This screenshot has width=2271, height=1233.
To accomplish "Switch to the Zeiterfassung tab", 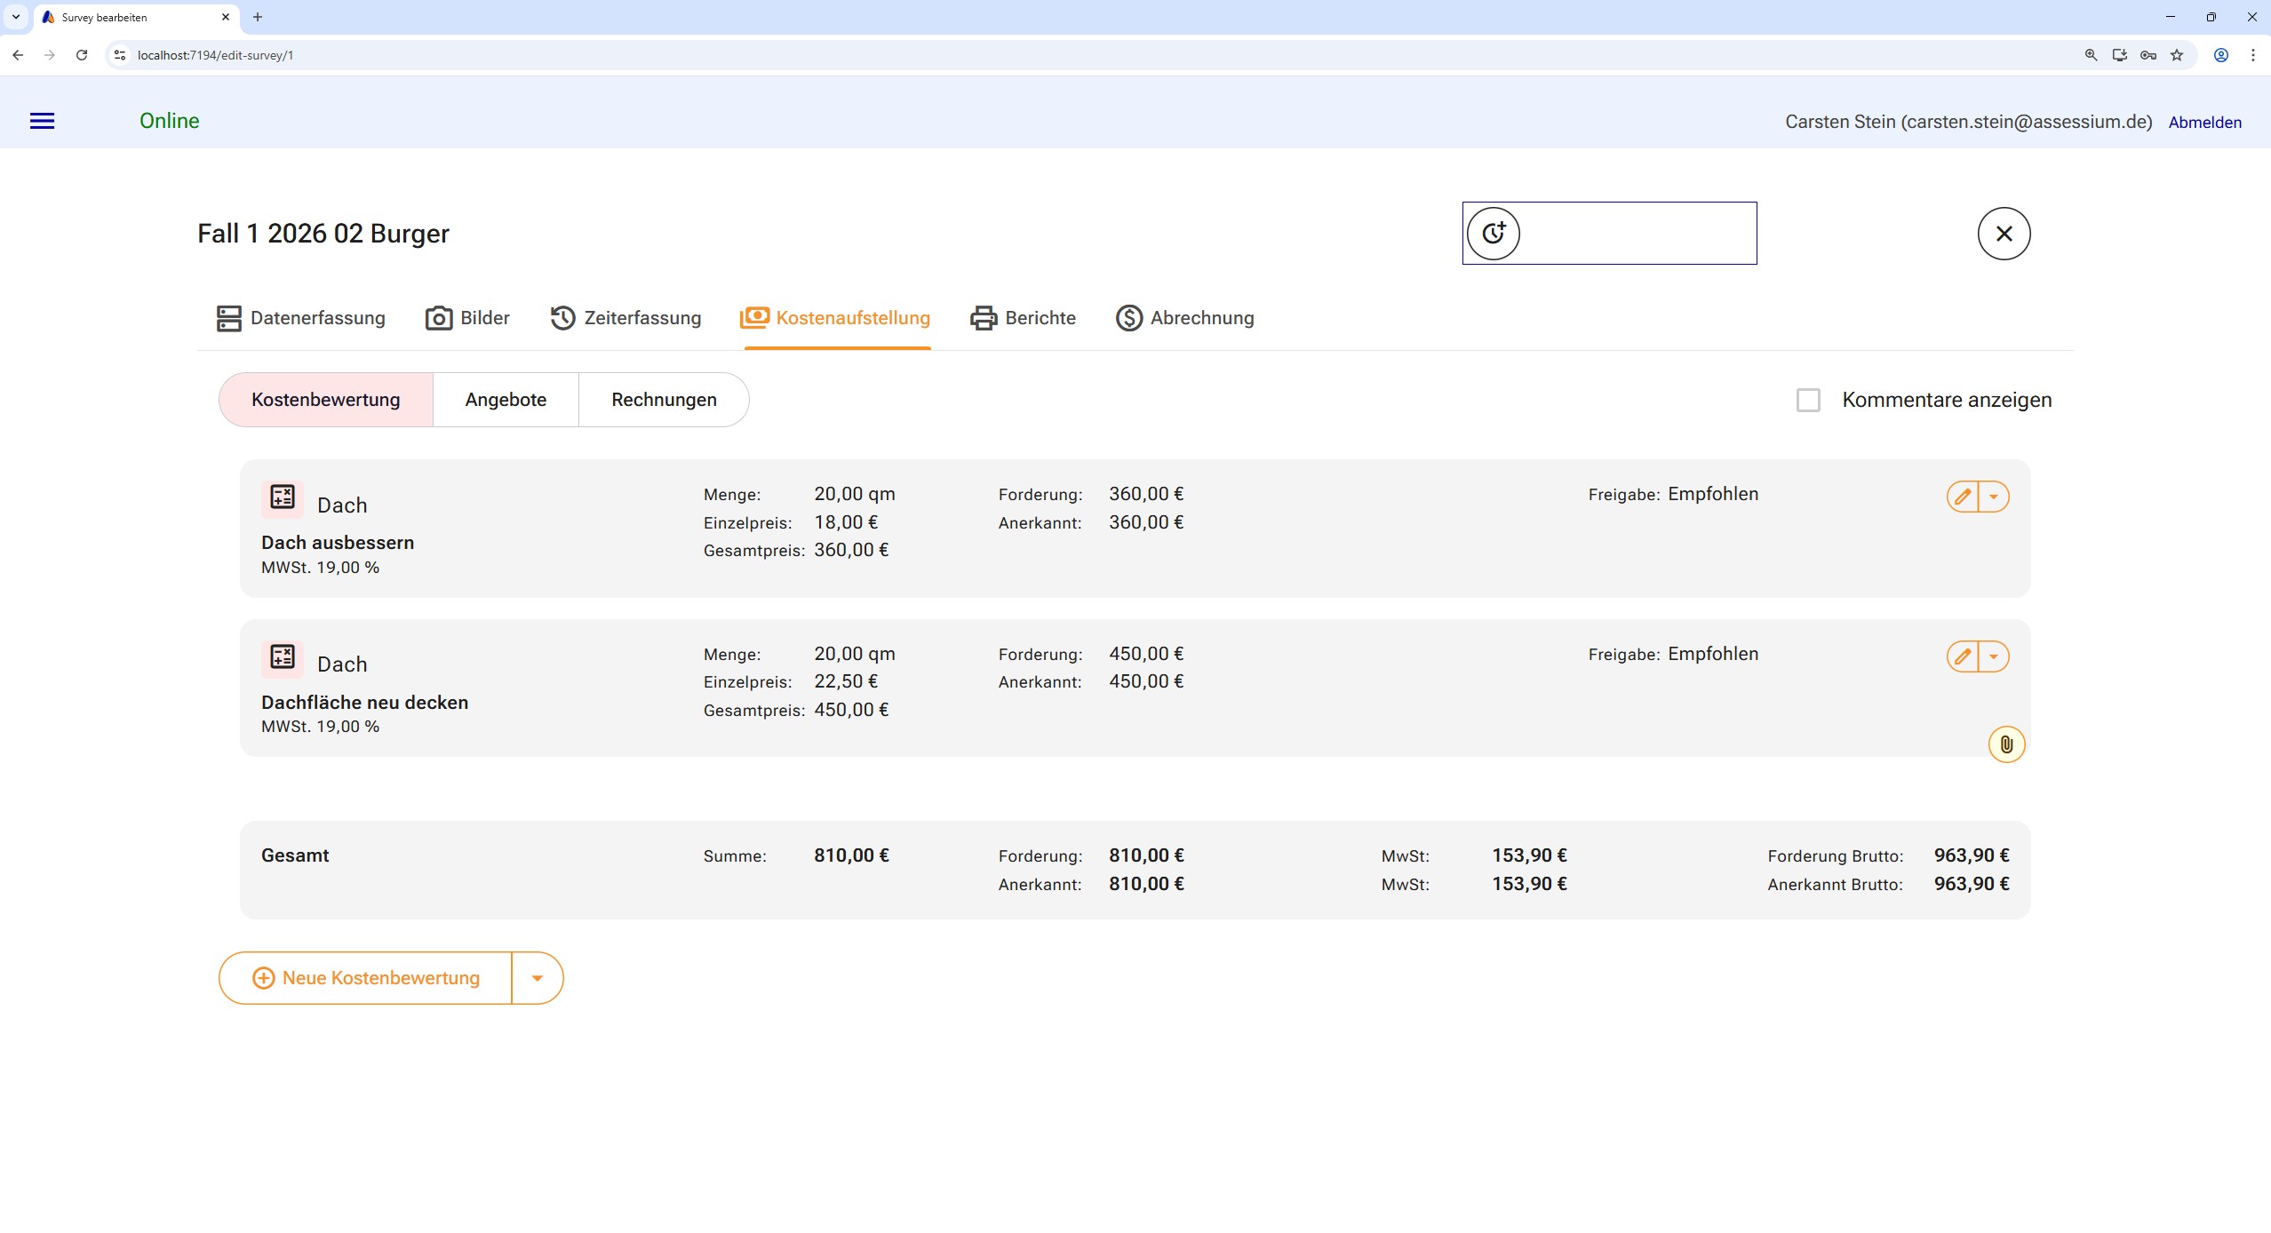I will tap(626, 318).
